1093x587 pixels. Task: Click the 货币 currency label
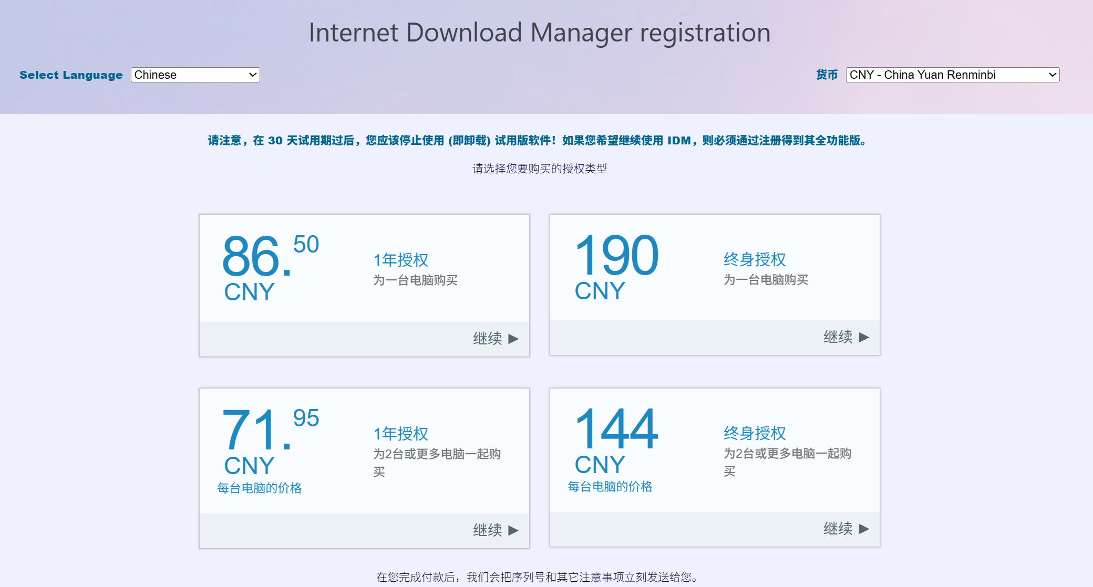pyautogui.click(x=827, y=75)
